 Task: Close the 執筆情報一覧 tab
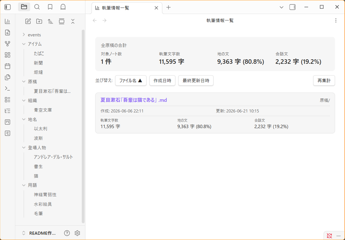156,8
